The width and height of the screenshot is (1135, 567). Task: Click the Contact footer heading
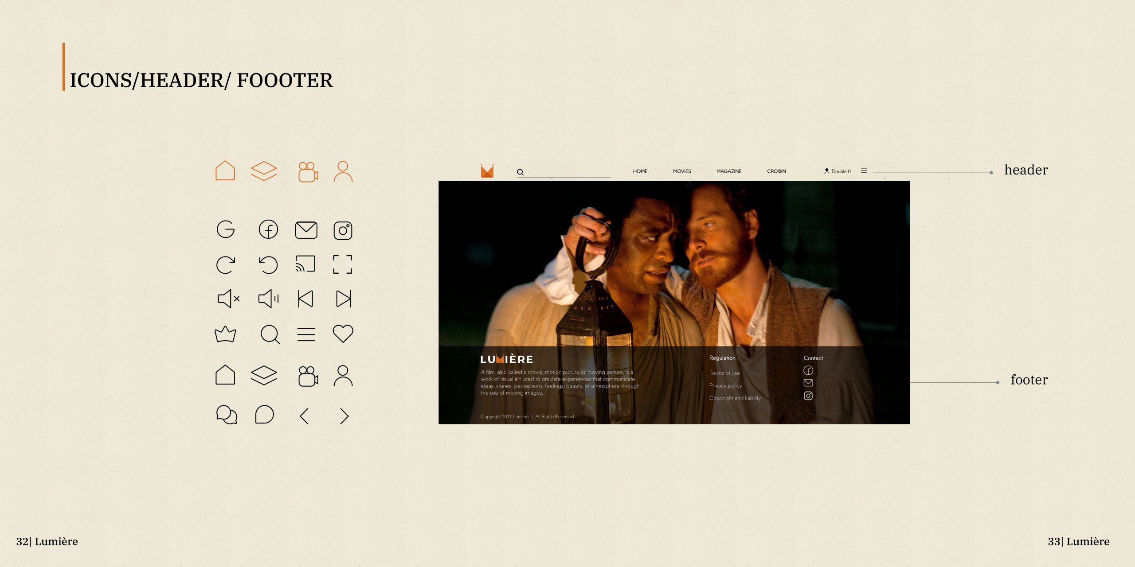(813, 358)
